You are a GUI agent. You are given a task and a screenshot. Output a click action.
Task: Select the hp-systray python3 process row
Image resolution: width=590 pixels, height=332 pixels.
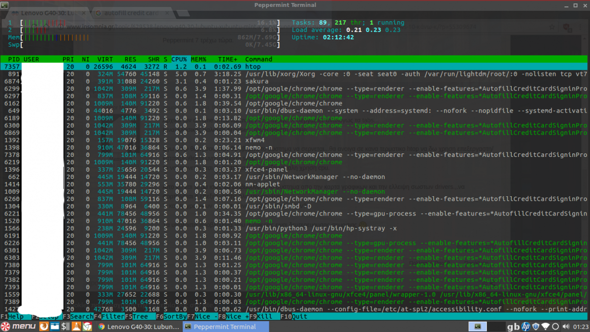(x=295, y=229)
